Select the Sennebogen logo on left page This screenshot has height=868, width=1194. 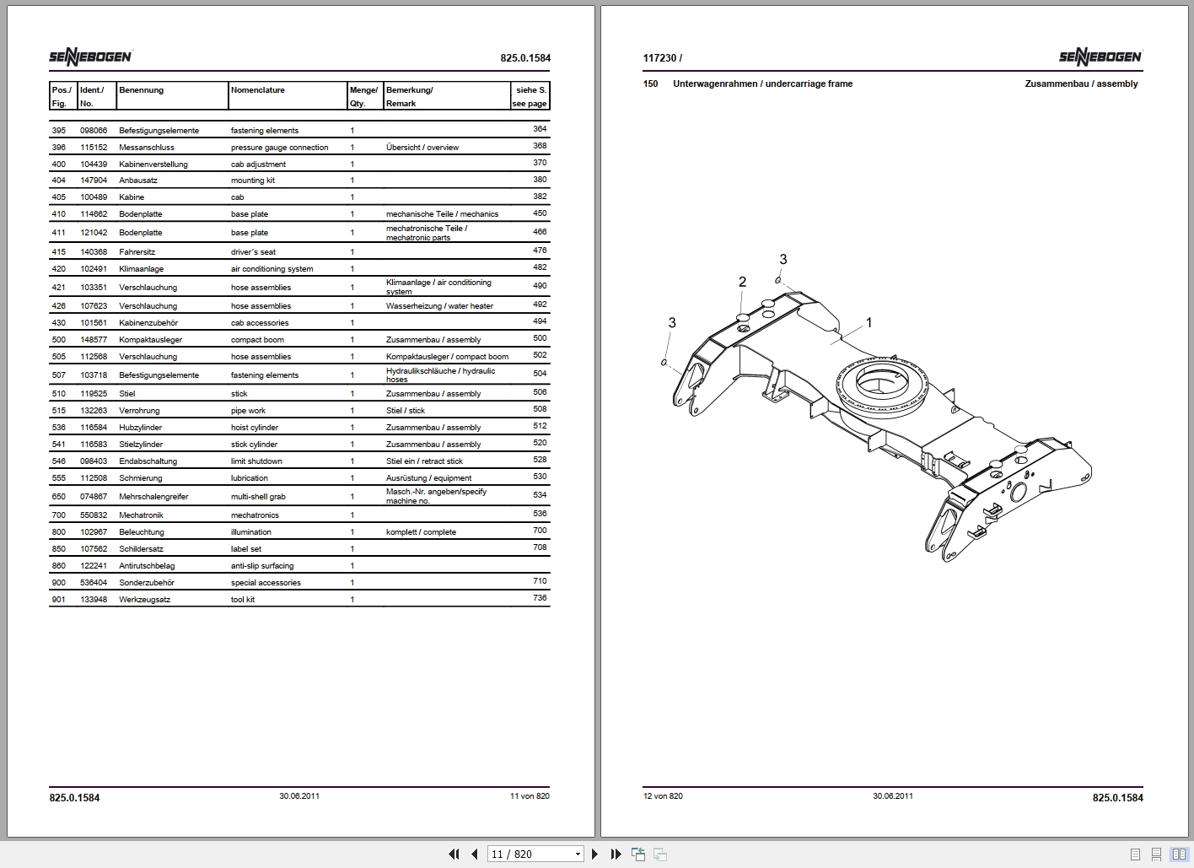[90, 56]
